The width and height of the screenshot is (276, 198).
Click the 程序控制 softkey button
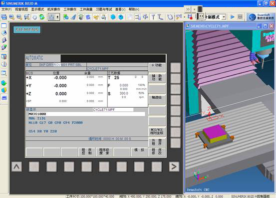pos(87,152)
